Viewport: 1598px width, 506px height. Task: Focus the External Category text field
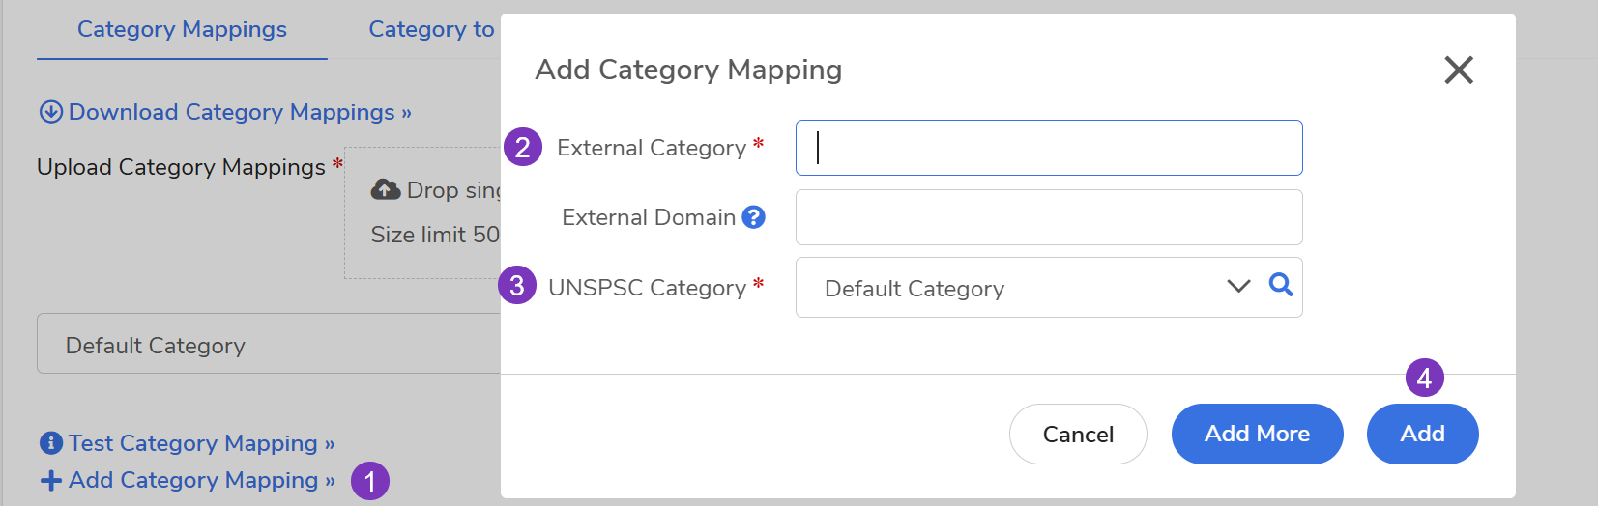pos(1049,148)
